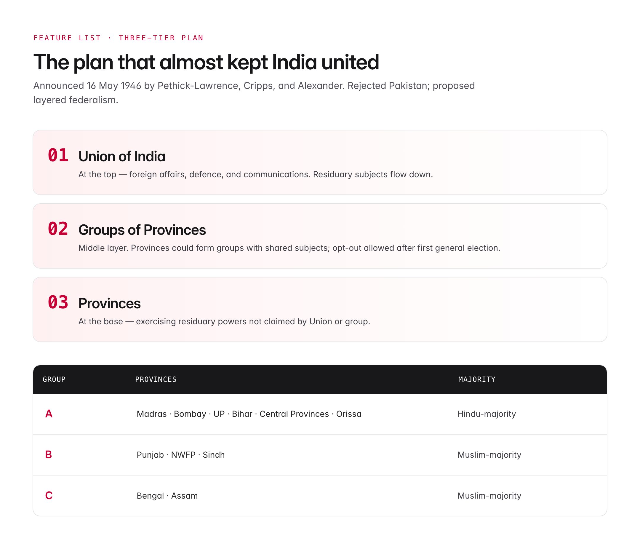Select the red letter C group marker
This screenshot has height=549, width=640.
[49, 495]
